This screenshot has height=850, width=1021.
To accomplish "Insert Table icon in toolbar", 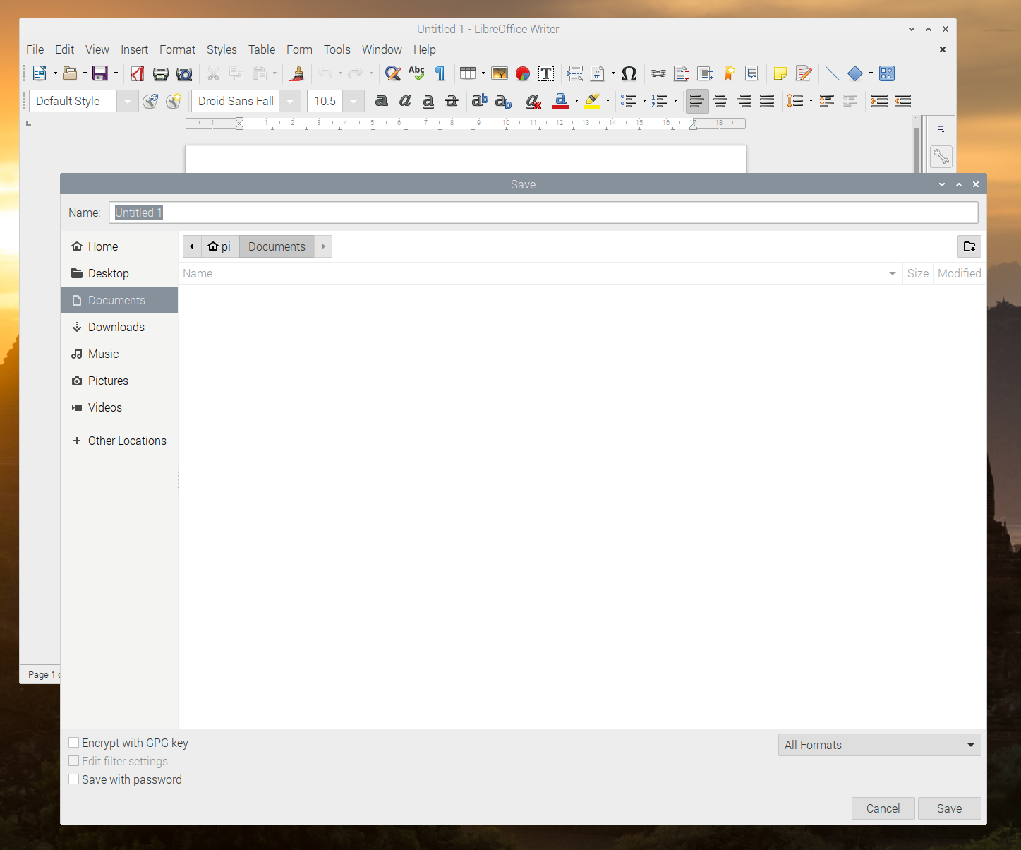I will coord(467,73).
